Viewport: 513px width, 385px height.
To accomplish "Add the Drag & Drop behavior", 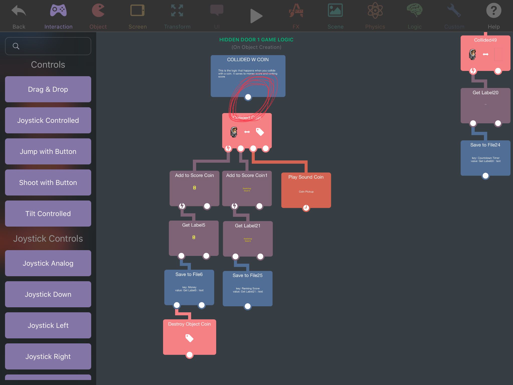I will 48,89.
